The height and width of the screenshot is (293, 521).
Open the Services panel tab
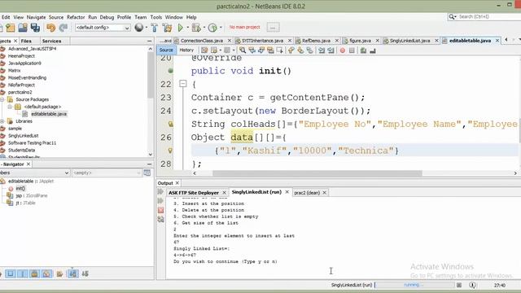pos(51,41)
